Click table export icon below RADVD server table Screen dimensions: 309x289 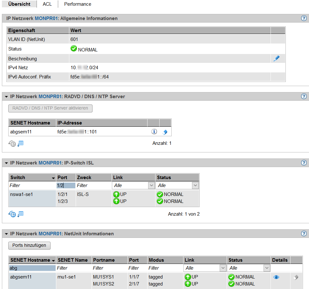tap(20, 144)
